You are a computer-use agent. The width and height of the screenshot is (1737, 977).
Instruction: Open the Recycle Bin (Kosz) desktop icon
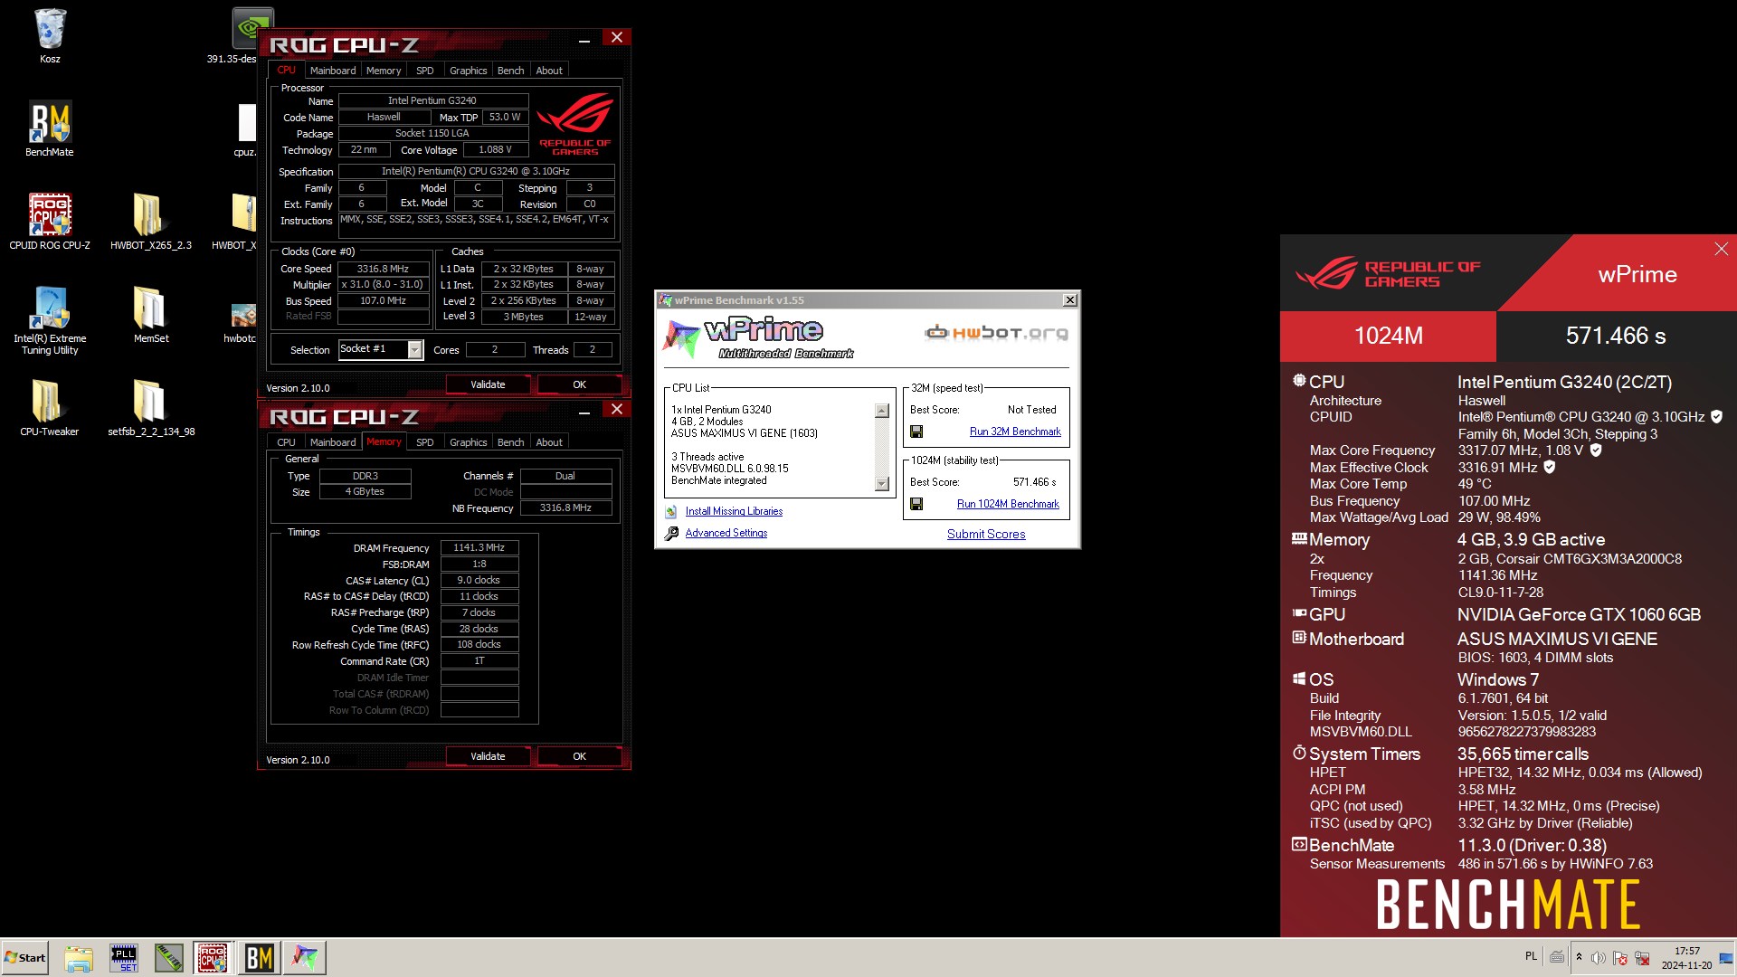click(50, 34)
